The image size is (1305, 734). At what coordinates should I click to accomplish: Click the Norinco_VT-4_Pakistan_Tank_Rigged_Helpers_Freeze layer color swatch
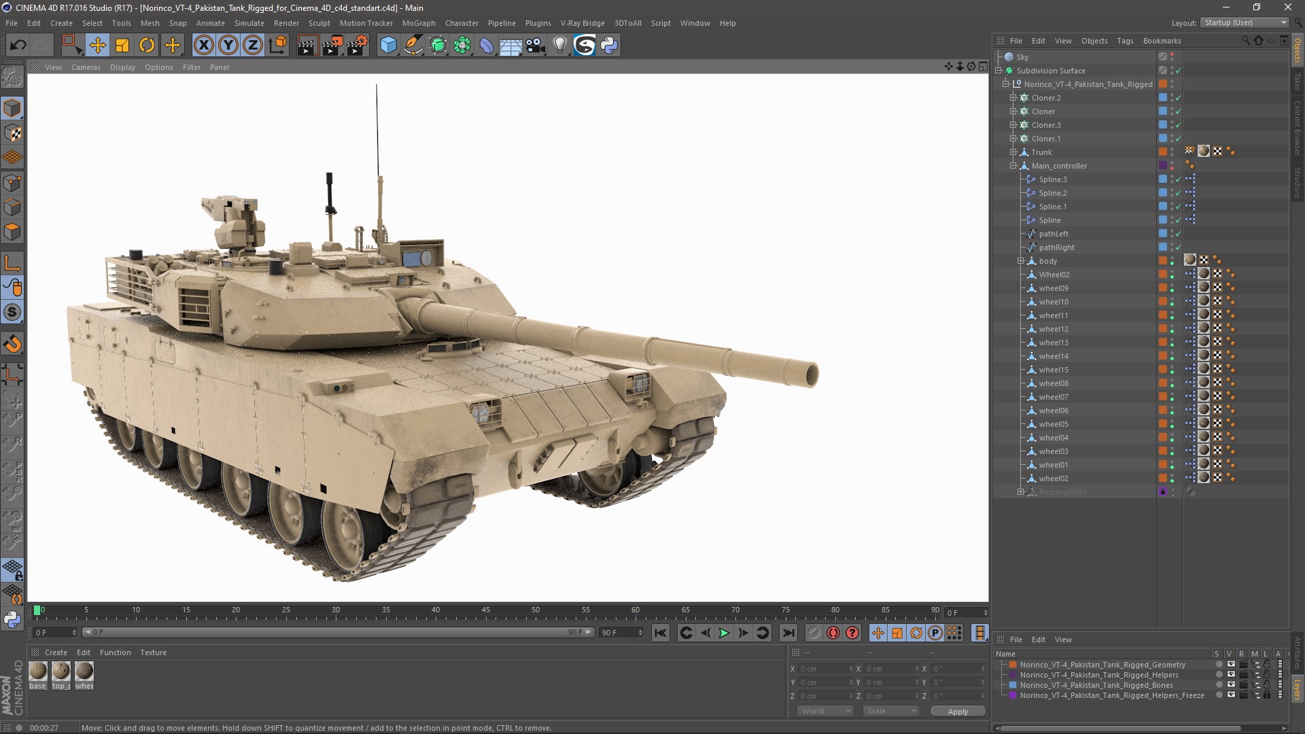tap(1013, 695)
